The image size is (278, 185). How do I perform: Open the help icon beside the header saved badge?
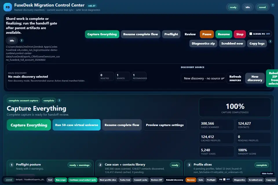[x=273, y=5]
